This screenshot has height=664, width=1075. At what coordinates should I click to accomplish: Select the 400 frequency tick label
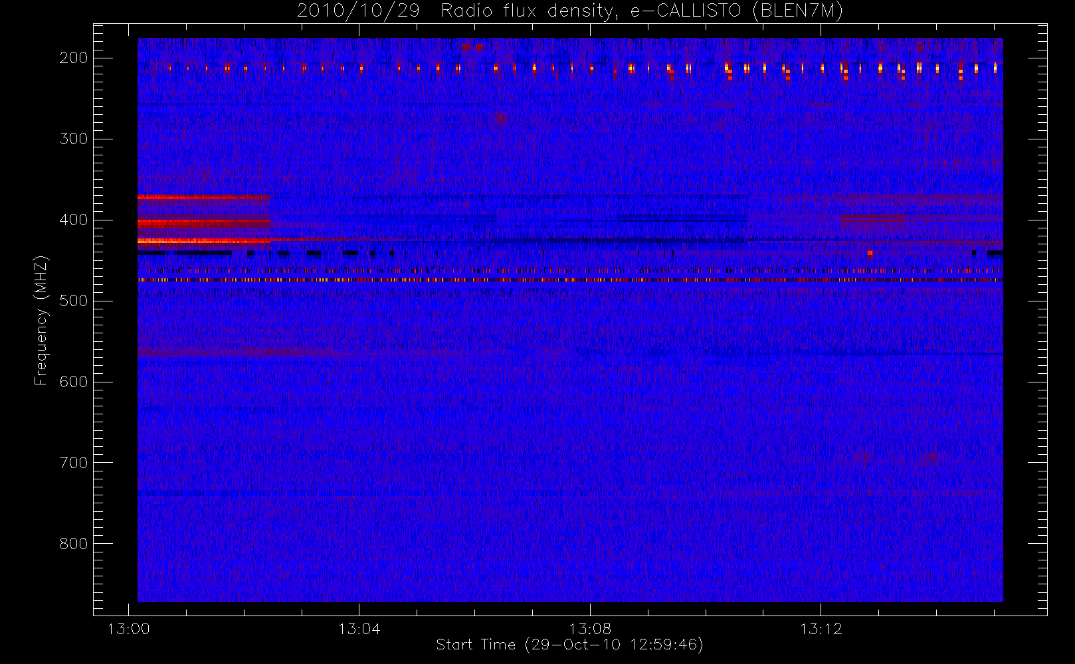click(x=73, y=220)
